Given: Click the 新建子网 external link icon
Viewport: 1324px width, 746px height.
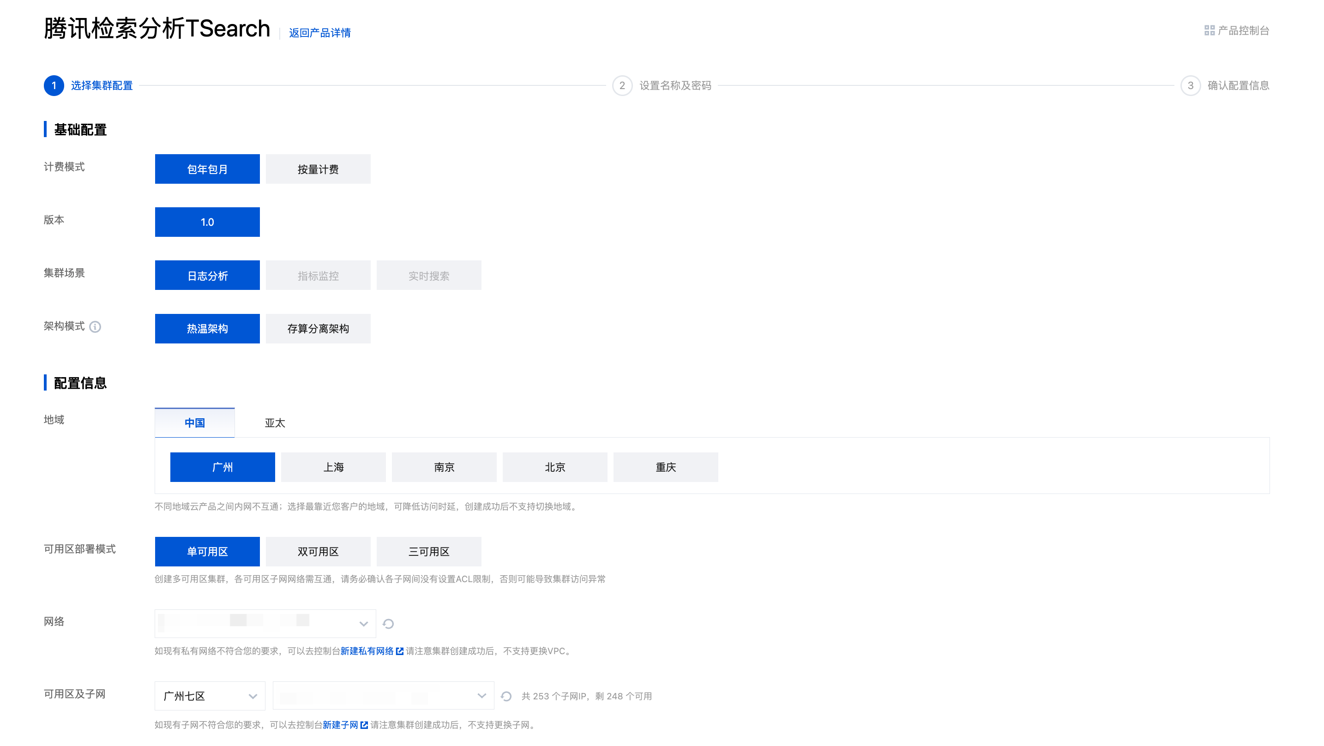Looking at the screenshot, I should 364,725.
